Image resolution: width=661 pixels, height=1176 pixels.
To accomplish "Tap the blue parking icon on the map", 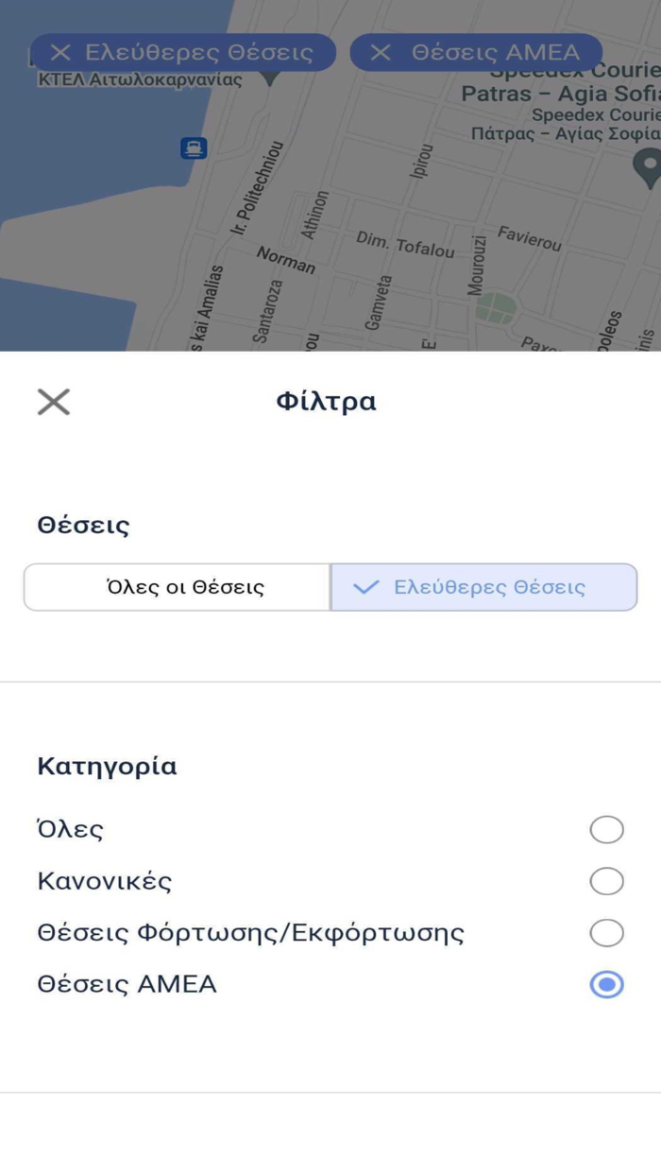I will tap(193, 148).
